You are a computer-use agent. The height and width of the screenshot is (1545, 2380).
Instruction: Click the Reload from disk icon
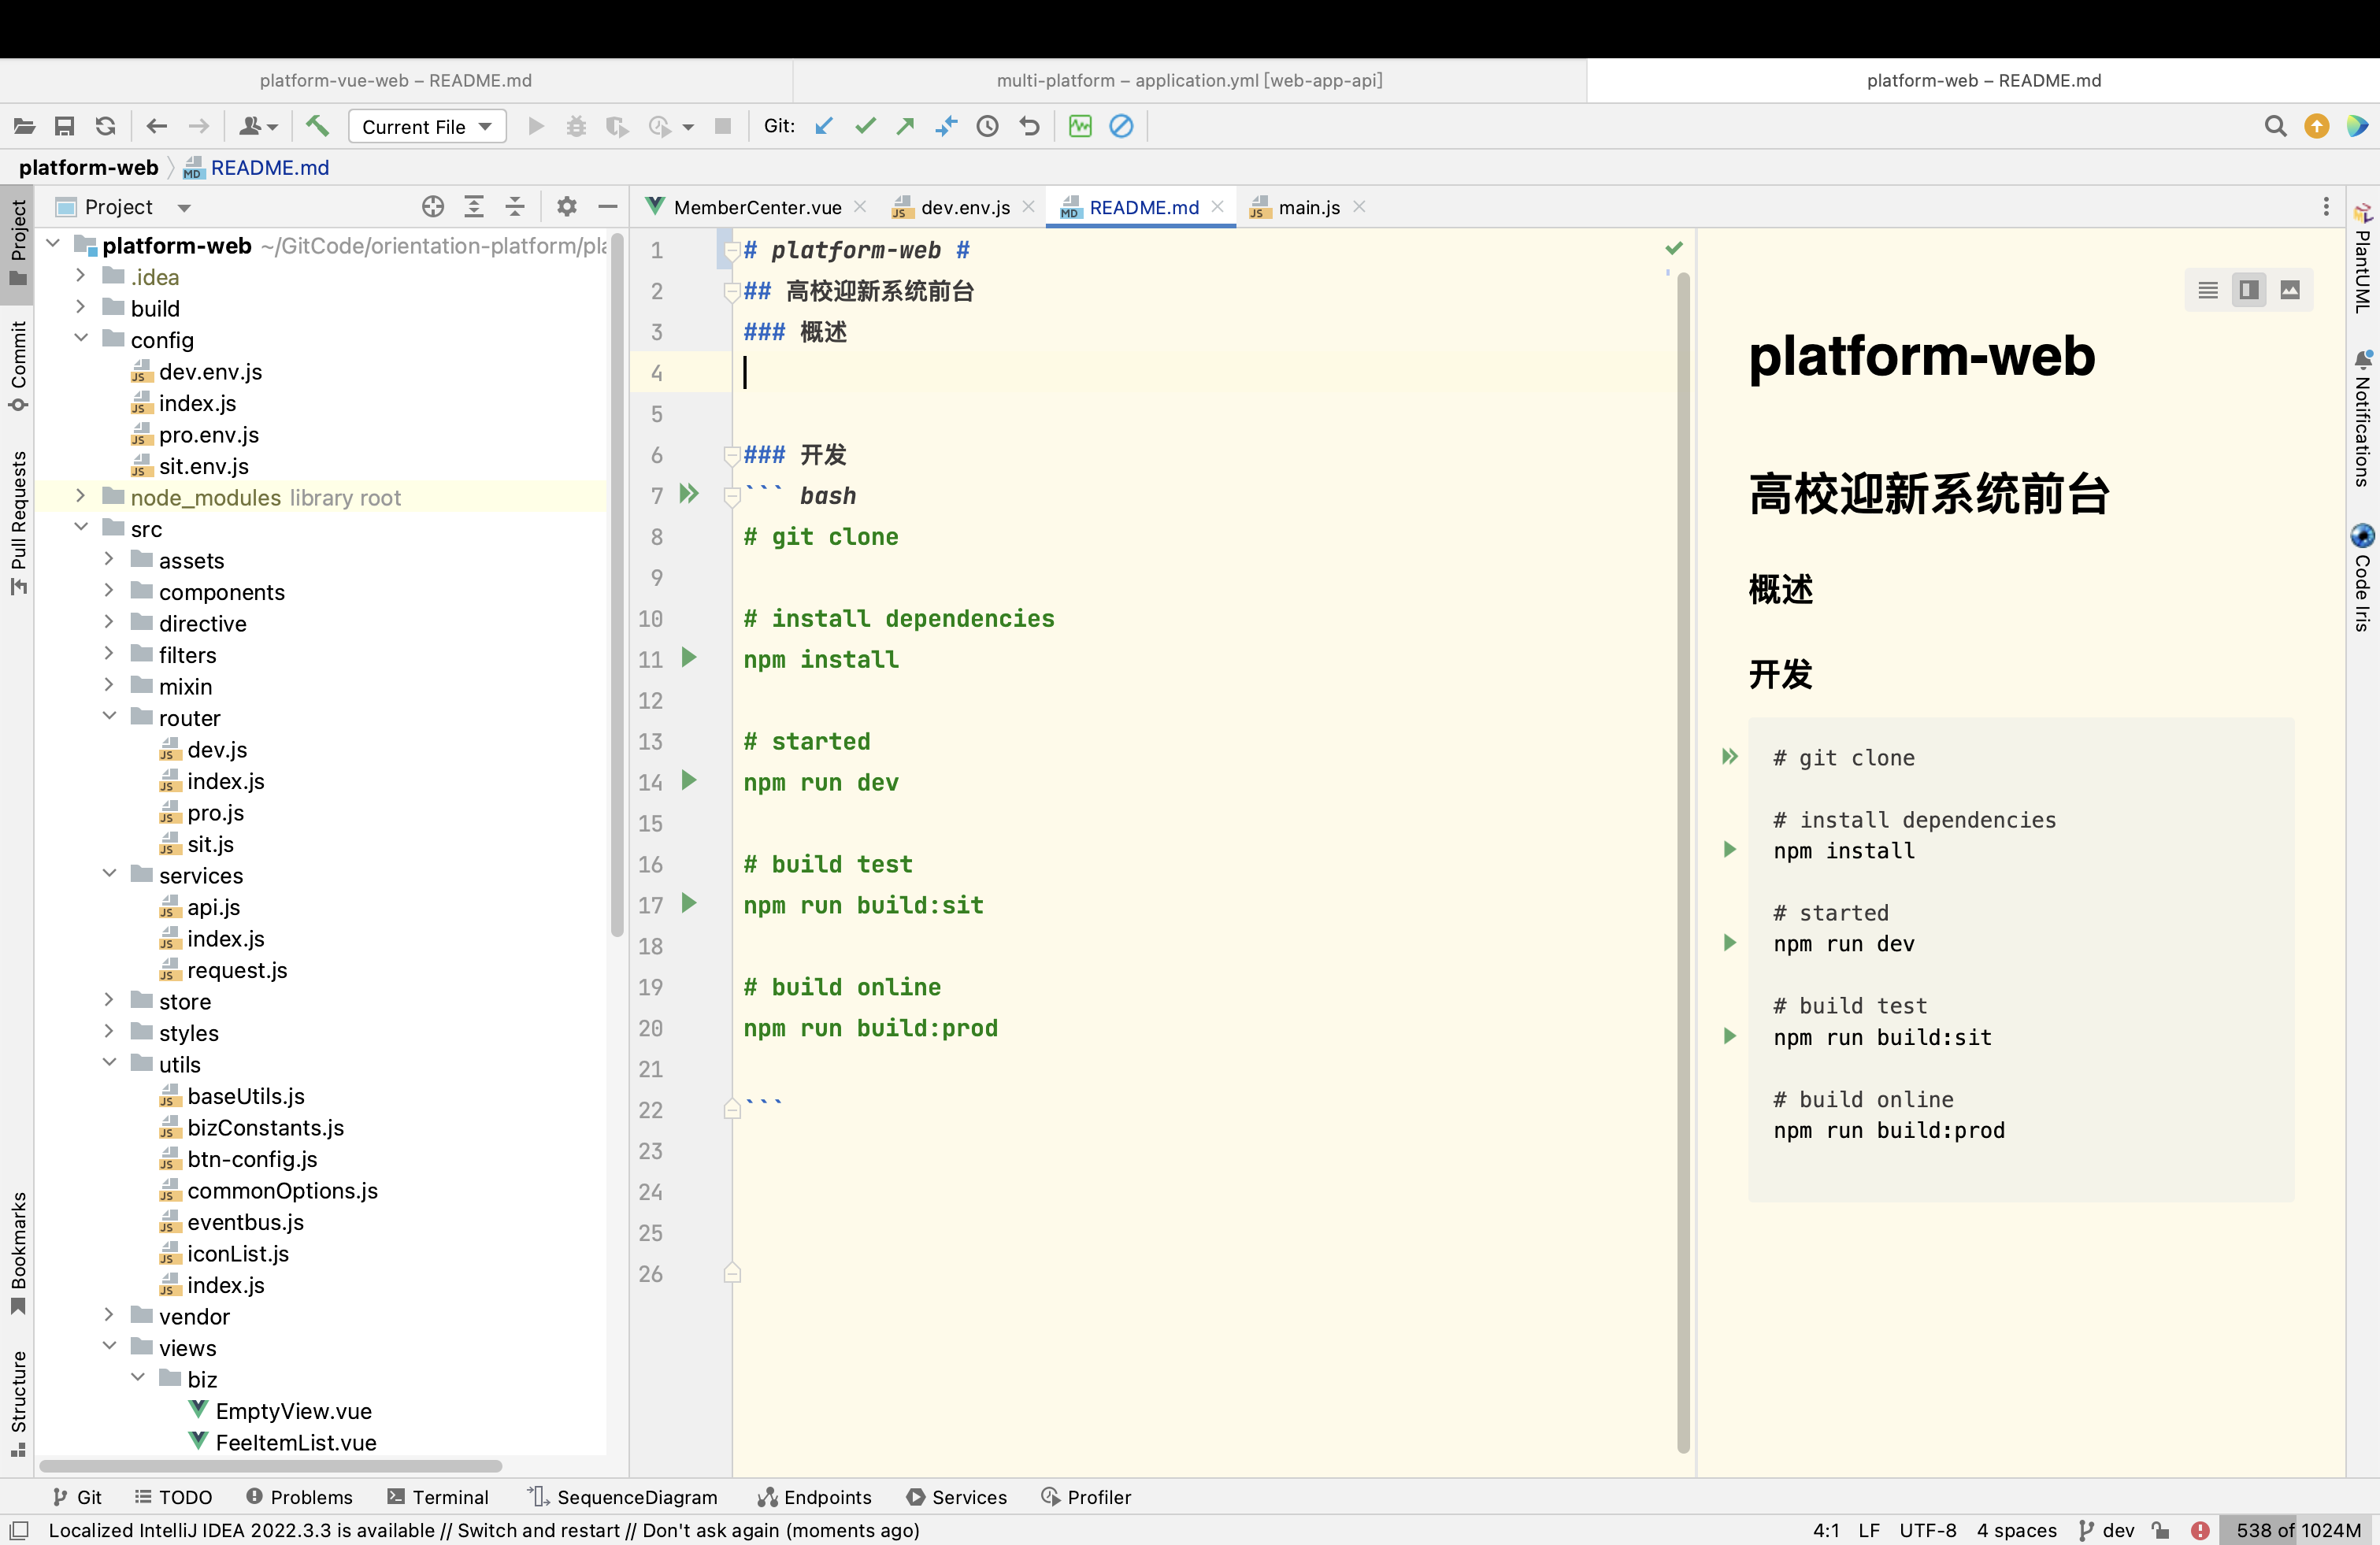pos(105,126)
